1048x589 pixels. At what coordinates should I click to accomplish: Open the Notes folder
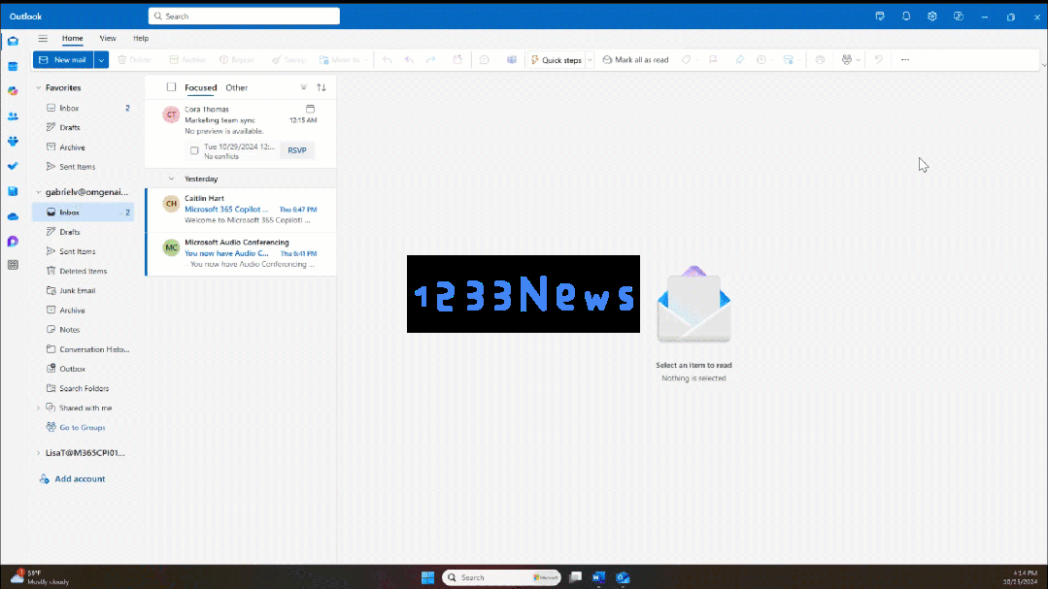(x=83, y=330)
